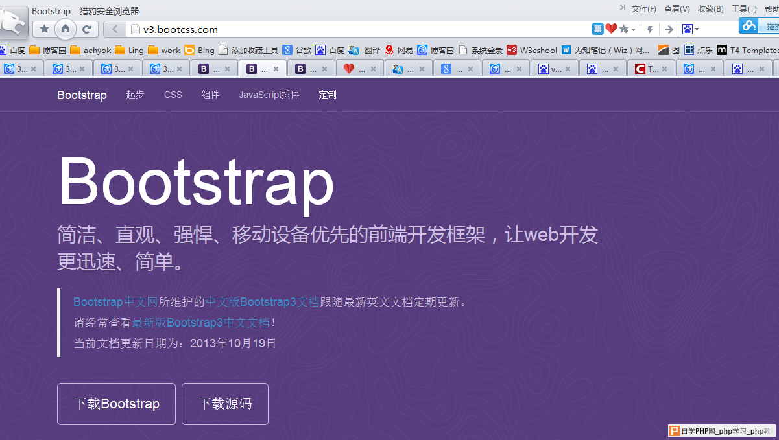The height and width of the screenshot is (440, 779).
Task: Open the 谷歌 bookmark
Action: click(x=297, y=50)
